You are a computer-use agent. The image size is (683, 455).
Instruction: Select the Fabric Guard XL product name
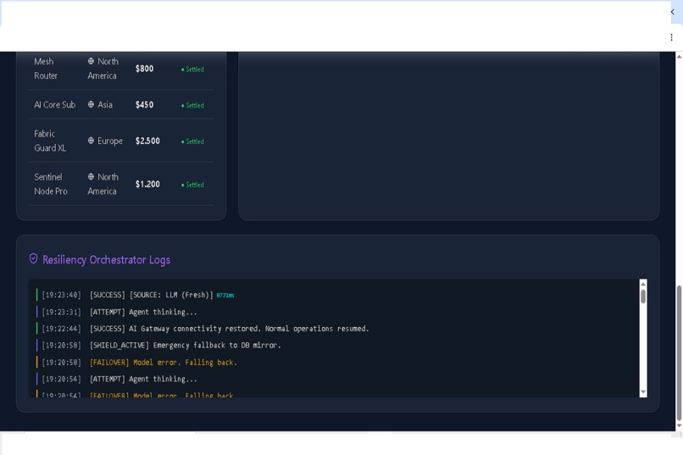pos(50,141)
